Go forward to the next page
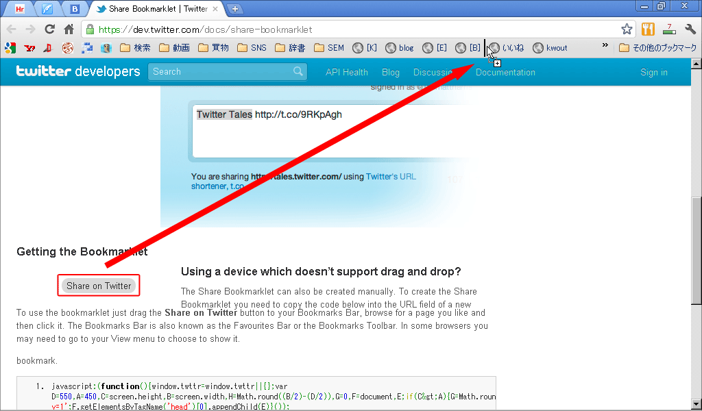The height and width of the screenshot is (411, 702). point(30,29)
